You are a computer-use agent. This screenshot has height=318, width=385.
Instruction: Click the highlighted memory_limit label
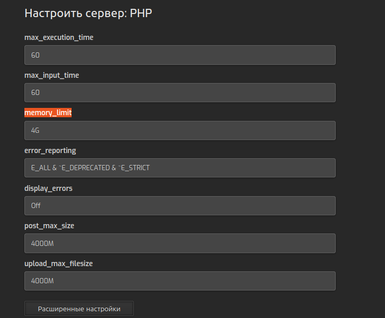48,113
